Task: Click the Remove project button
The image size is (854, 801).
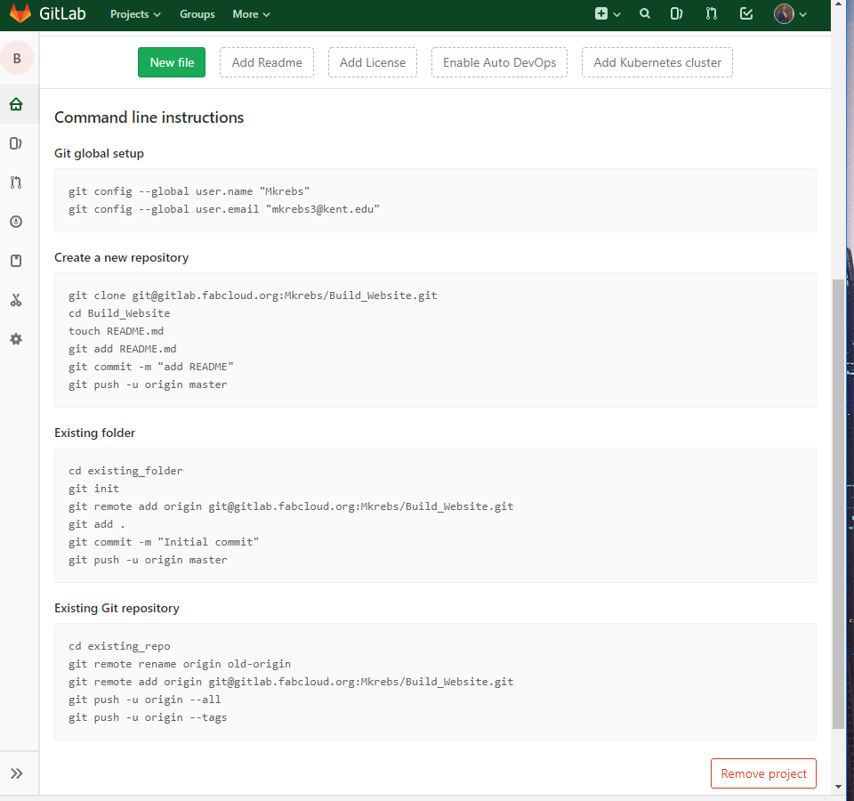Action: click(x=763, y=773)
